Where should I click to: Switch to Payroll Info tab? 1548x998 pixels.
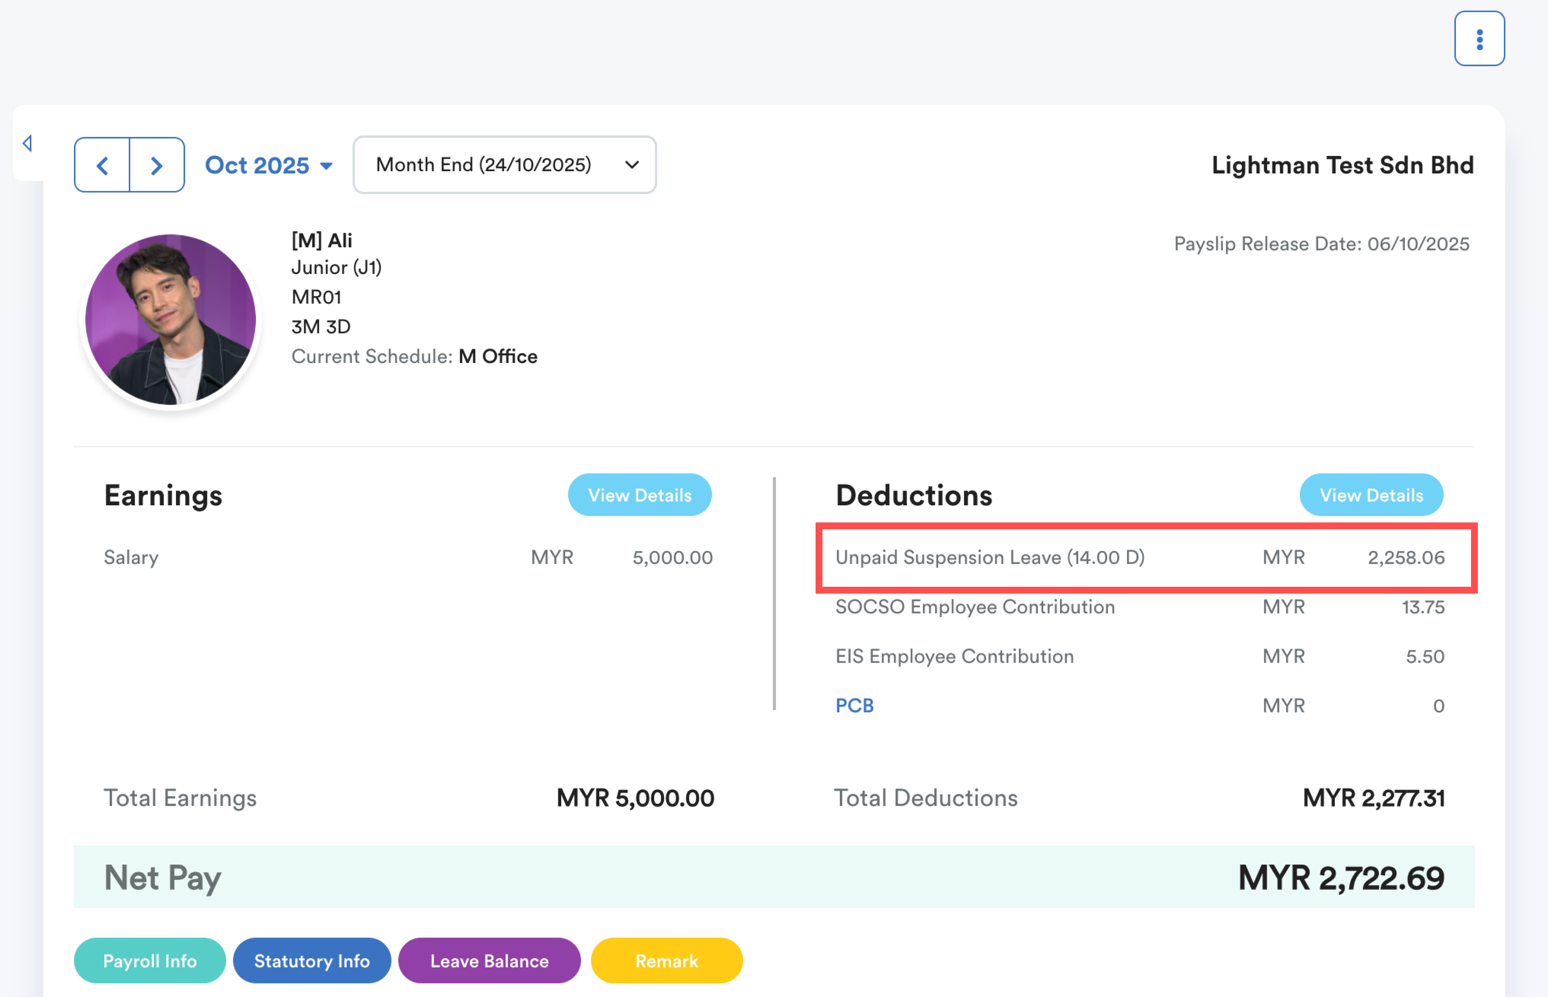tap(150, 960)
